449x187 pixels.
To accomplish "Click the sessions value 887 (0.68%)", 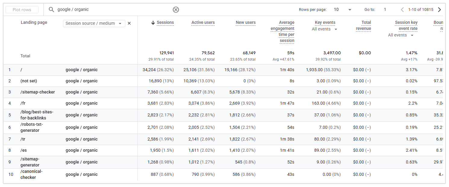I will click(162, 174).
